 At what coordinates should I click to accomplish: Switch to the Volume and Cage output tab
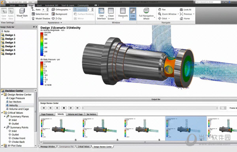(75, 114)
